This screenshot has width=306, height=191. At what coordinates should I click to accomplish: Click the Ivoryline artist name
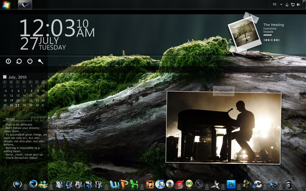click(270, 29)
